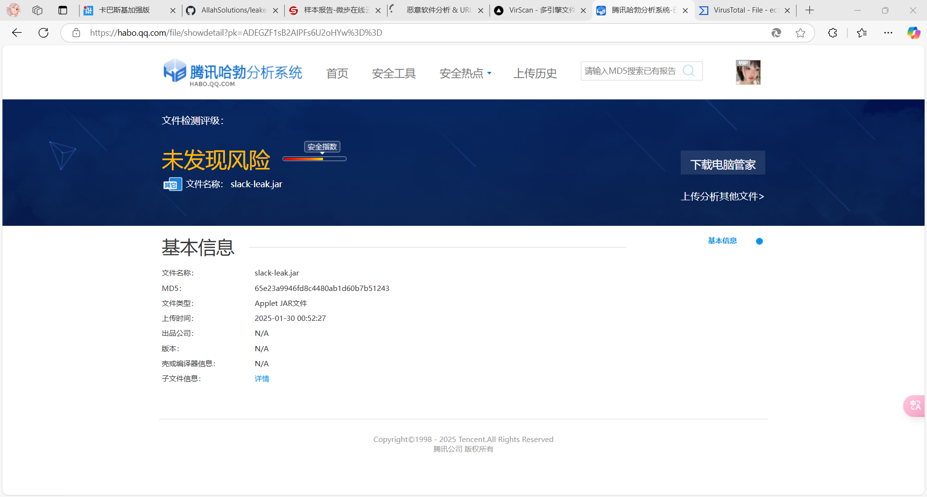
Task: Click slack-leak.jar value in 基本信息
Action: [x=277, y=273]
